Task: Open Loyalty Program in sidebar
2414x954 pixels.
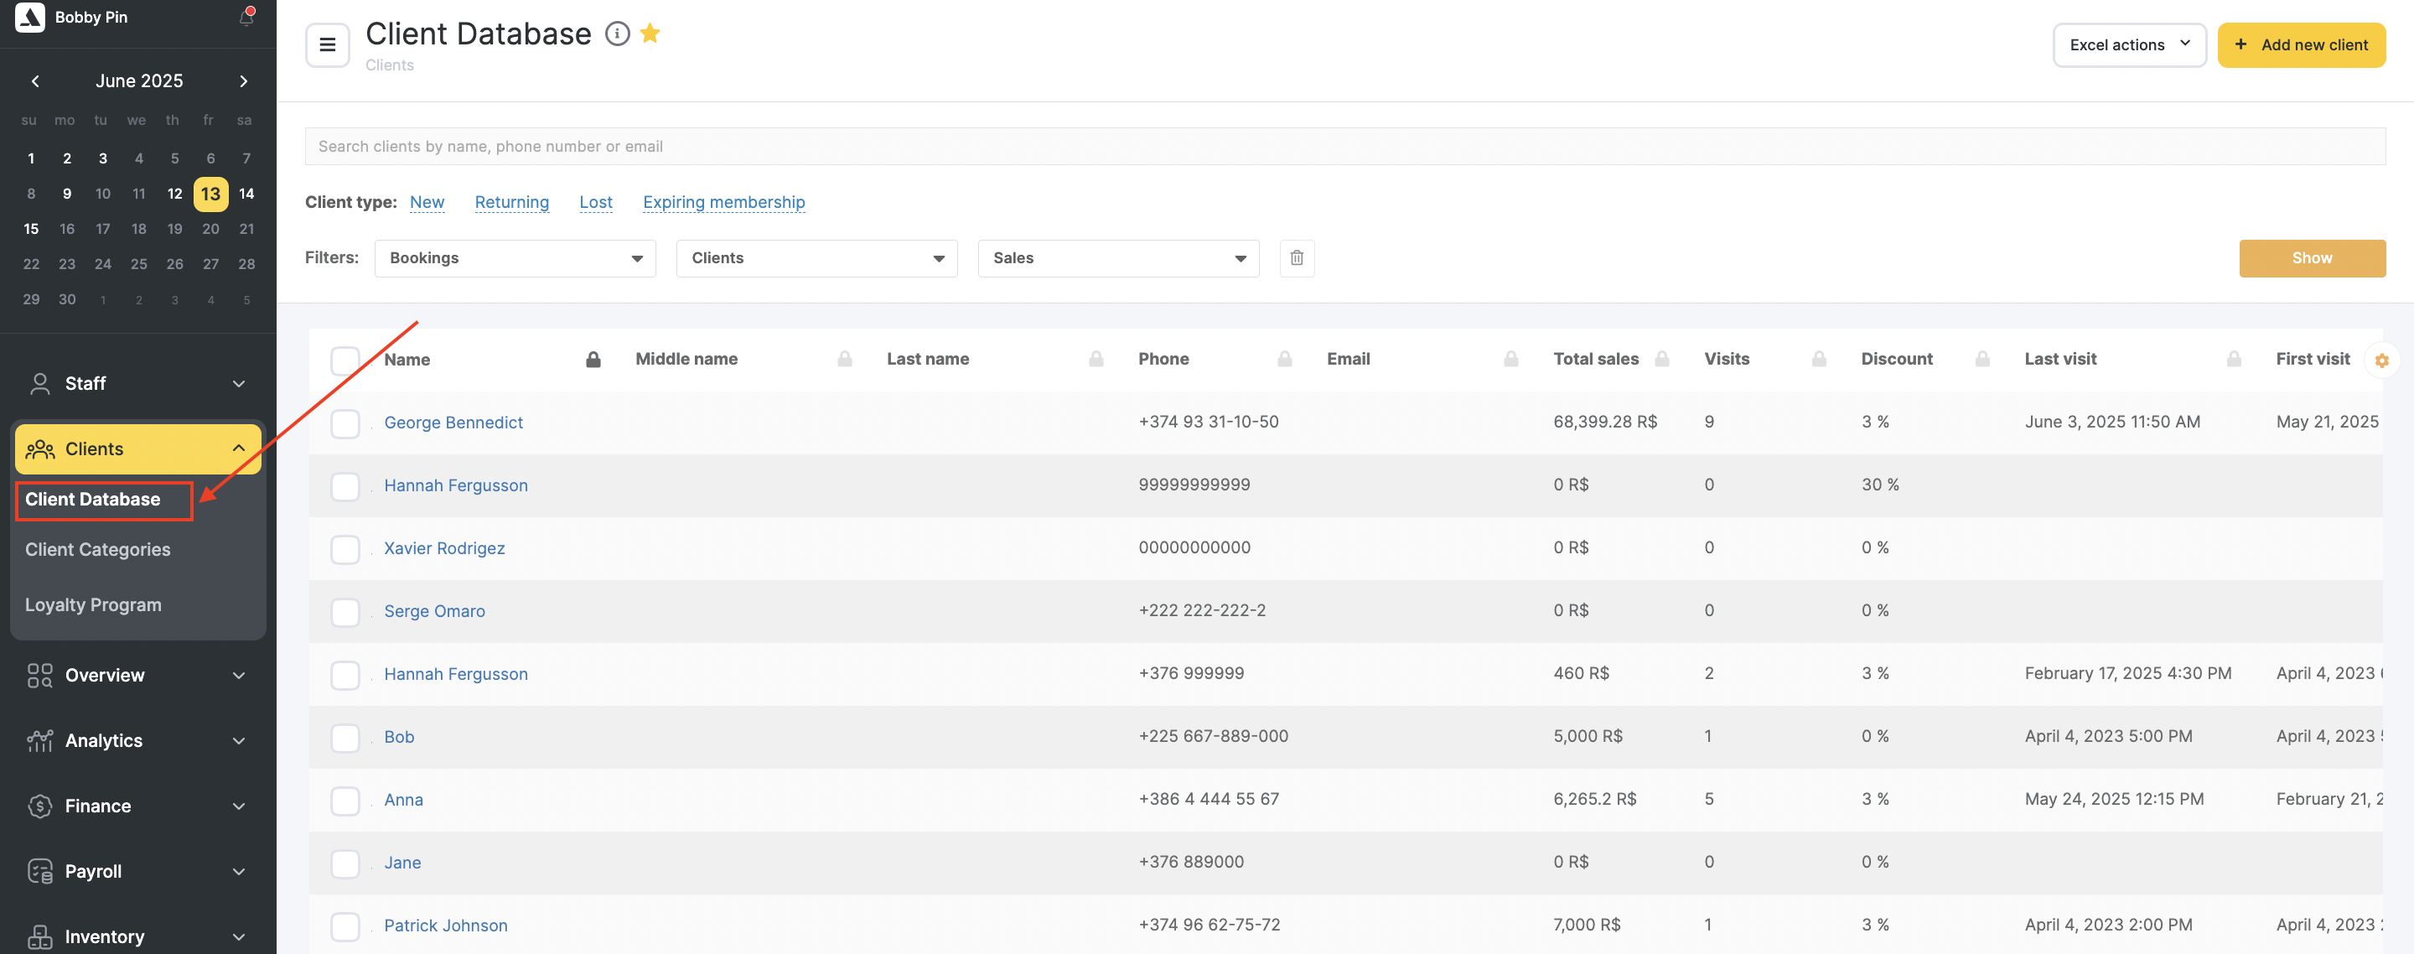Action: point(93,605)
